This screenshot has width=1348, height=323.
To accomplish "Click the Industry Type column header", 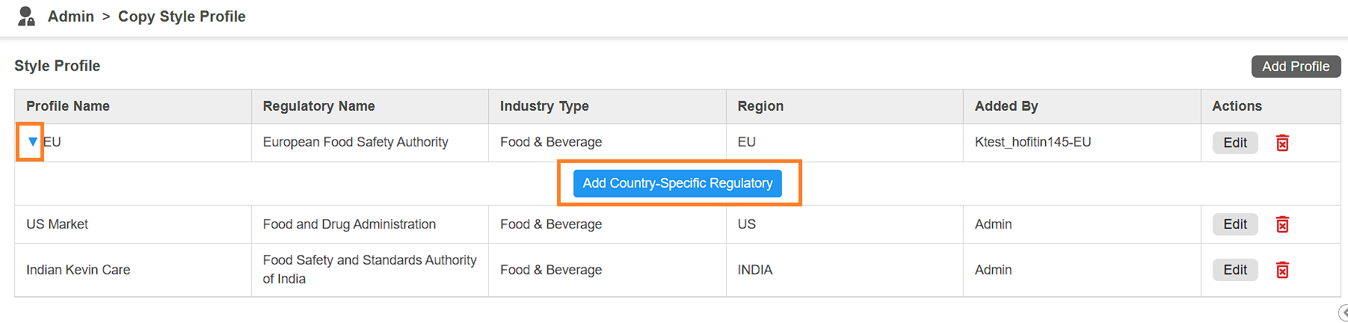I will pos(544,106).
